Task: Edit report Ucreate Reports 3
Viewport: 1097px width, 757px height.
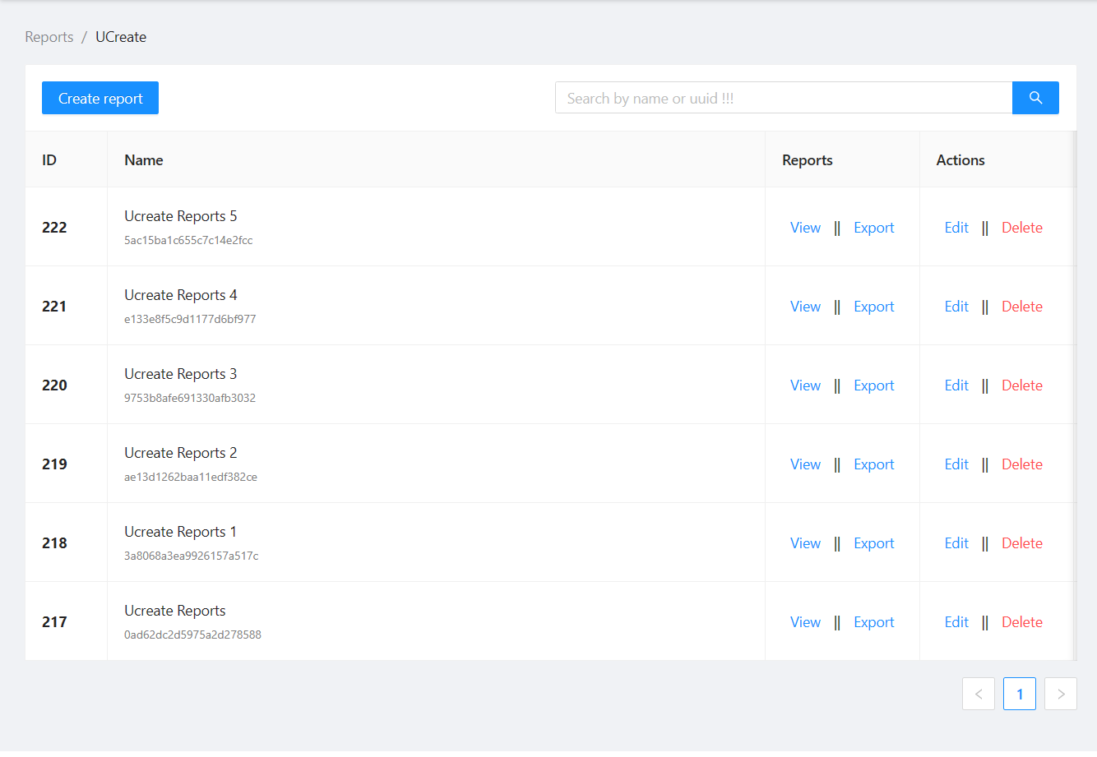Action: (x=956, y=385)
